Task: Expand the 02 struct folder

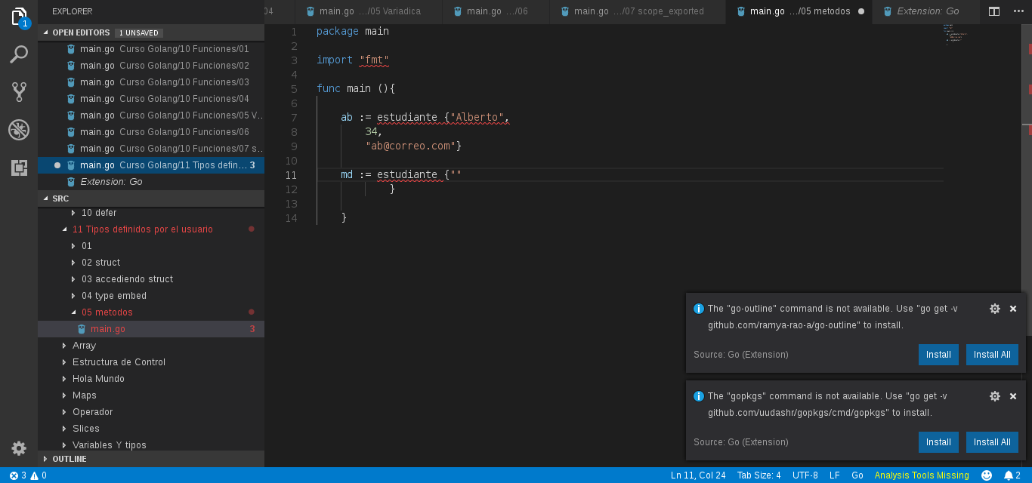Action: 73,263
